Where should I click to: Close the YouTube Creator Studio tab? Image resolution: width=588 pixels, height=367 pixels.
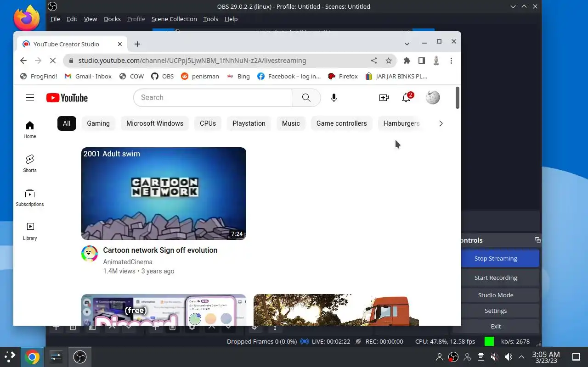tap(120, 44)
